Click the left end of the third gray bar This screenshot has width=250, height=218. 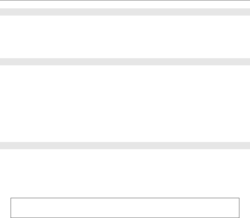pyautogui.click(x=2, y=145)
